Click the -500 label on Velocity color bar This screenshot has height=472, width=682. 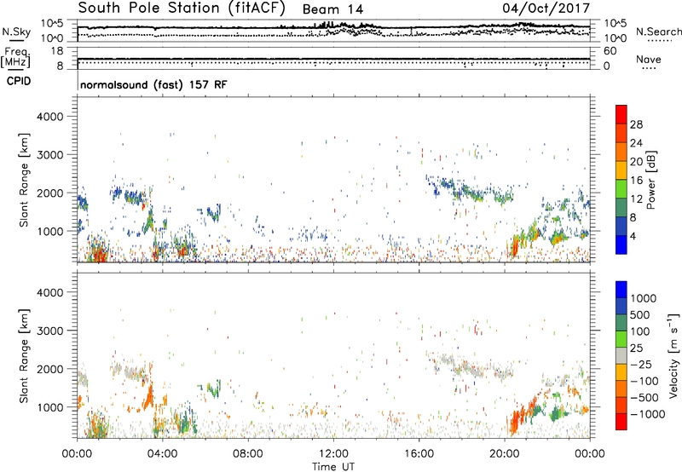pos(644,398)
